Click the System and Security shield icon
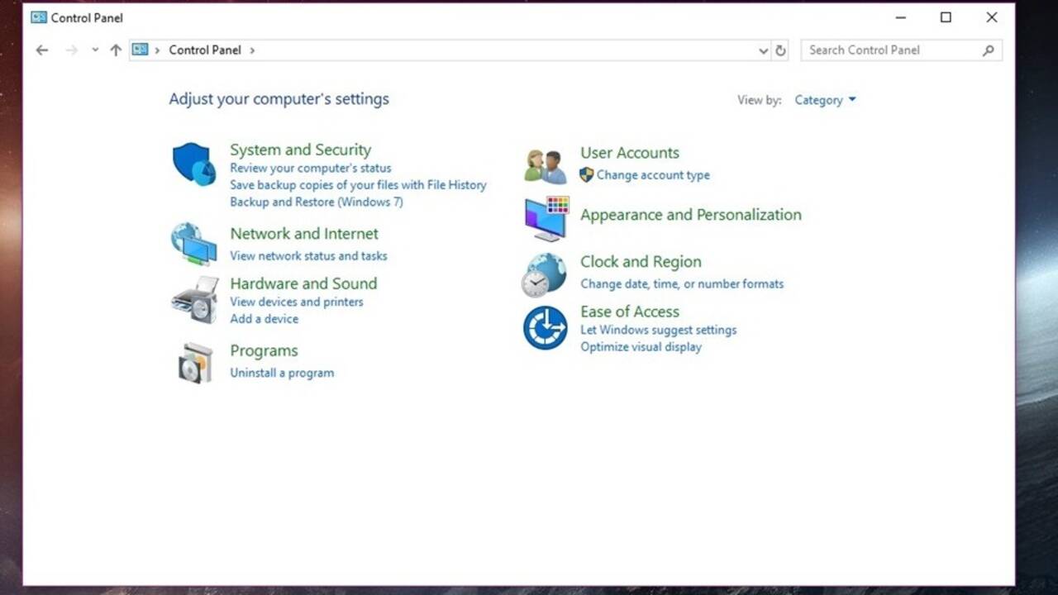 pos(194,164)
